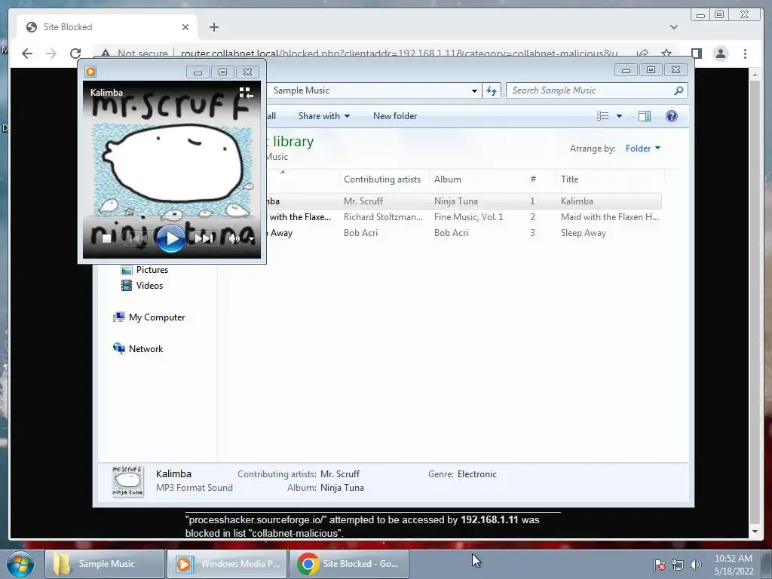Open Explorer Help icon
Viewport: 772px width, 579px height.
pos(672,116)
